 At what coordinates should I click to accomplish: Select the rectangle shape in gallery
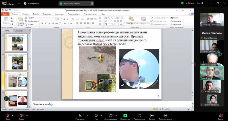[115, 18]
